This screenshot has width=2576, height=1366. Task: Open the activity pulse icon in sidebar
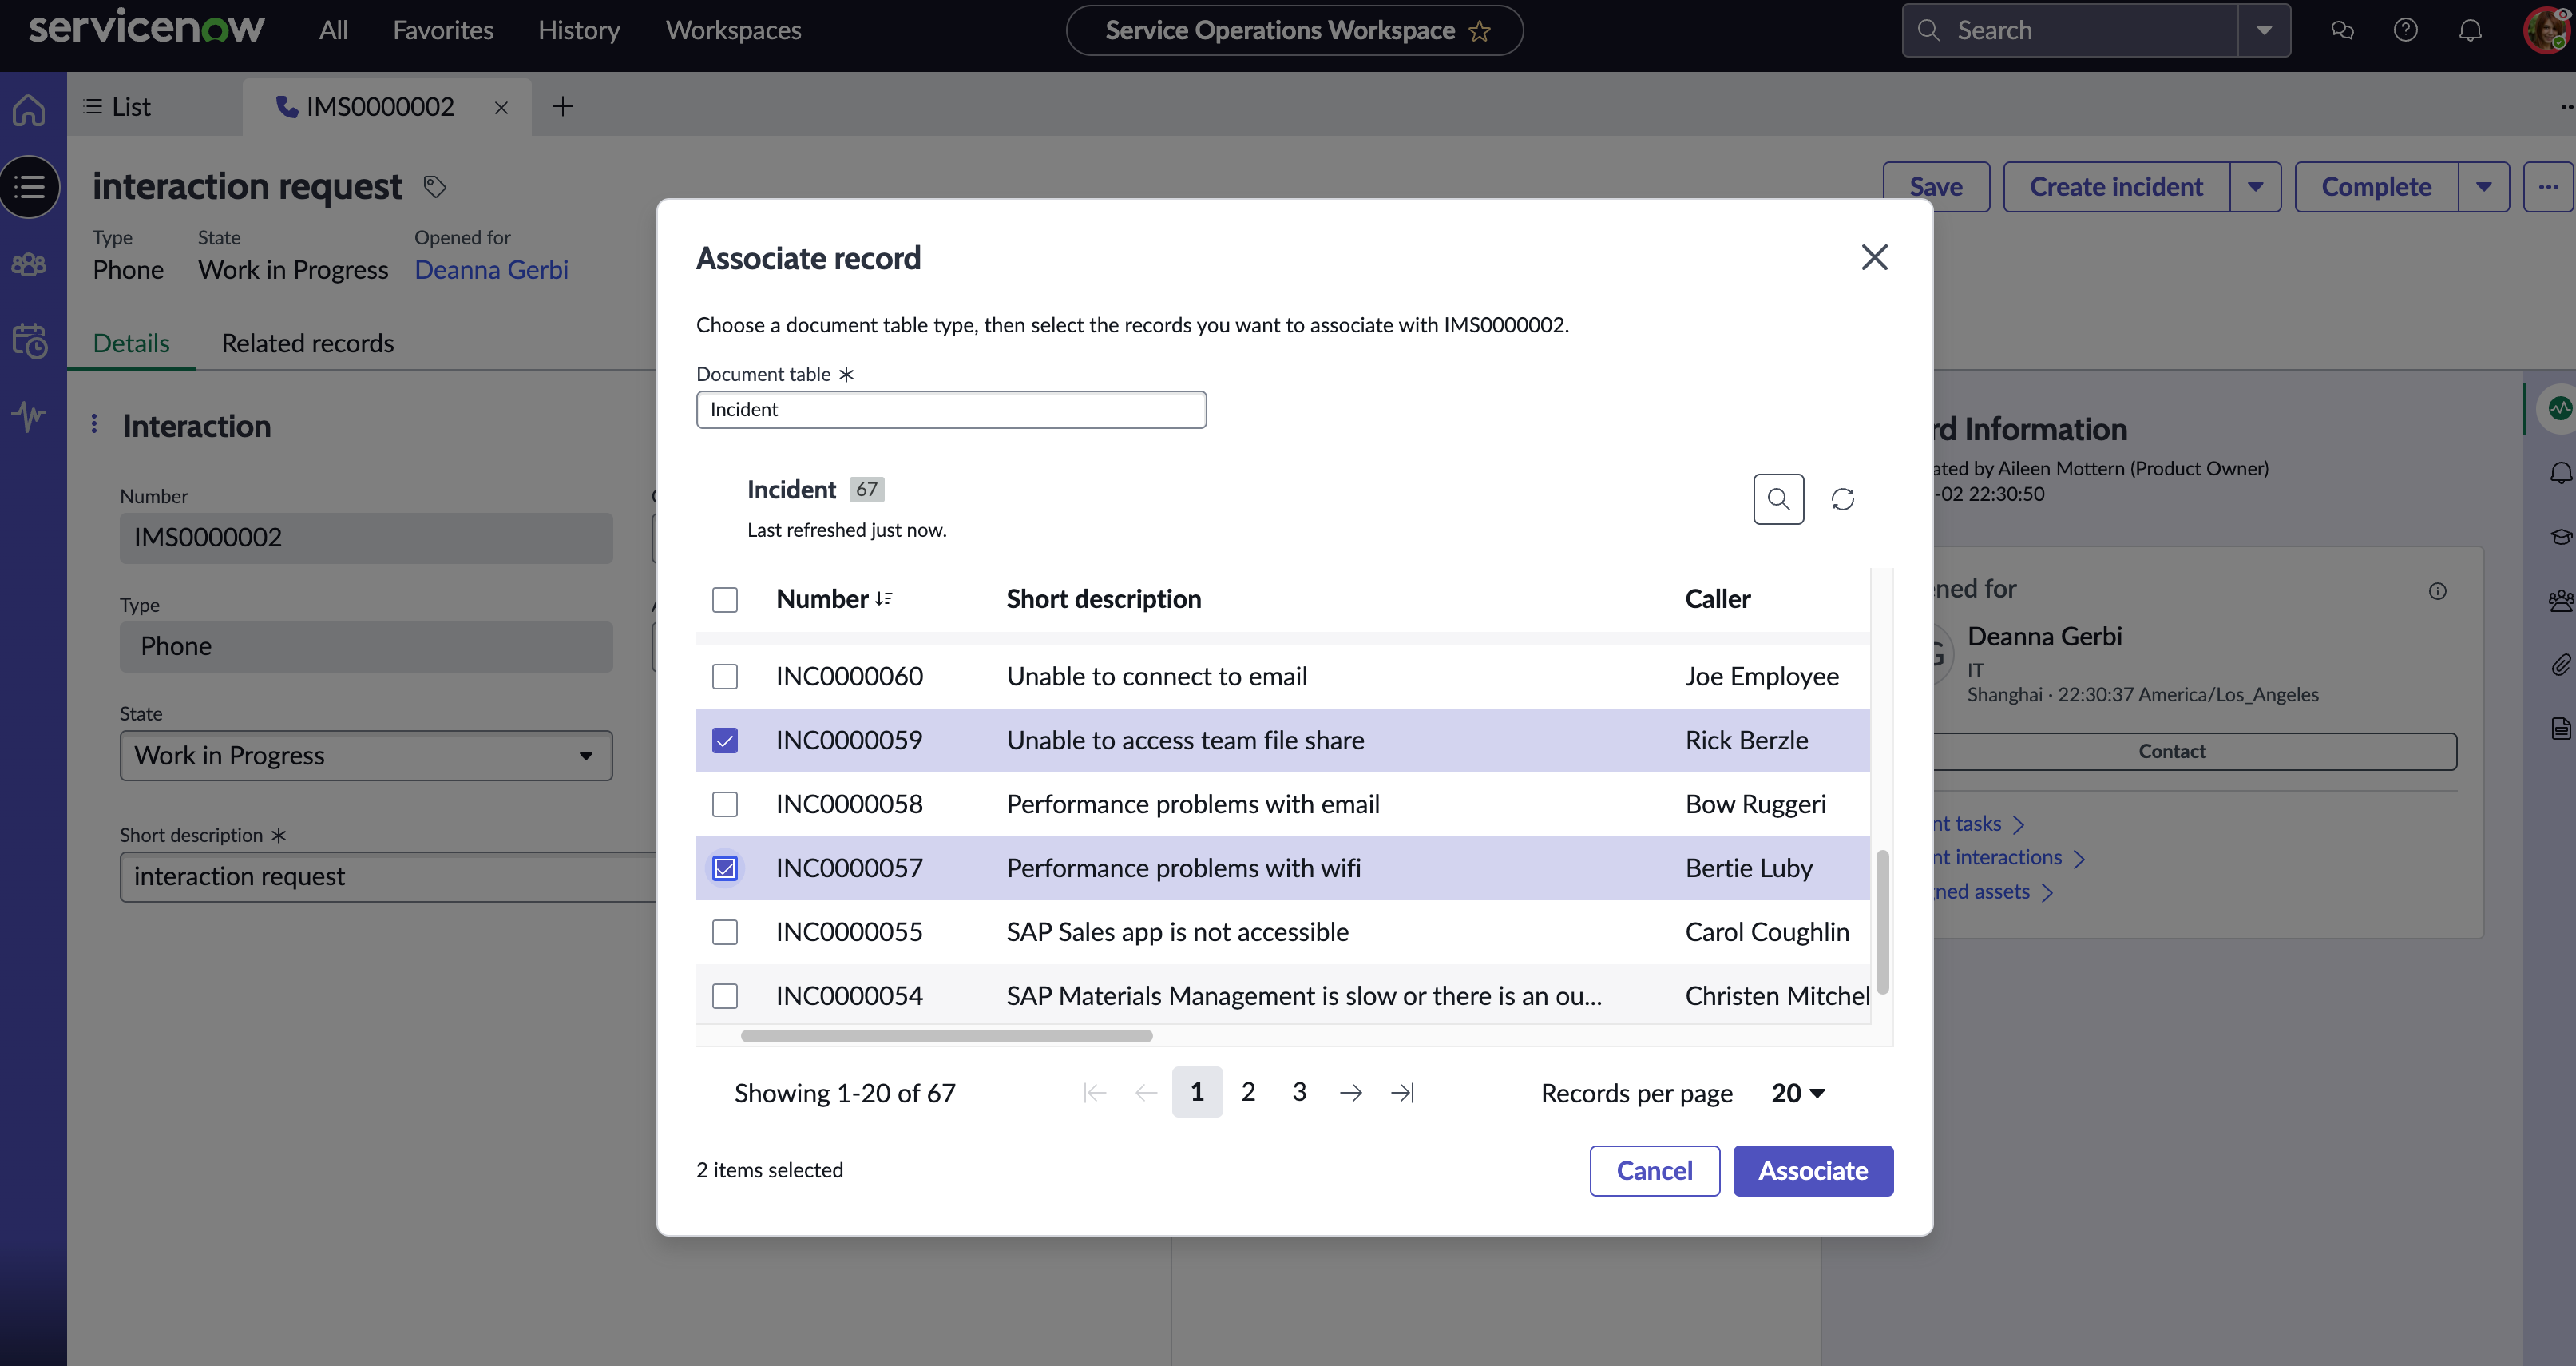pyautogui.click(x=29, y=415)
